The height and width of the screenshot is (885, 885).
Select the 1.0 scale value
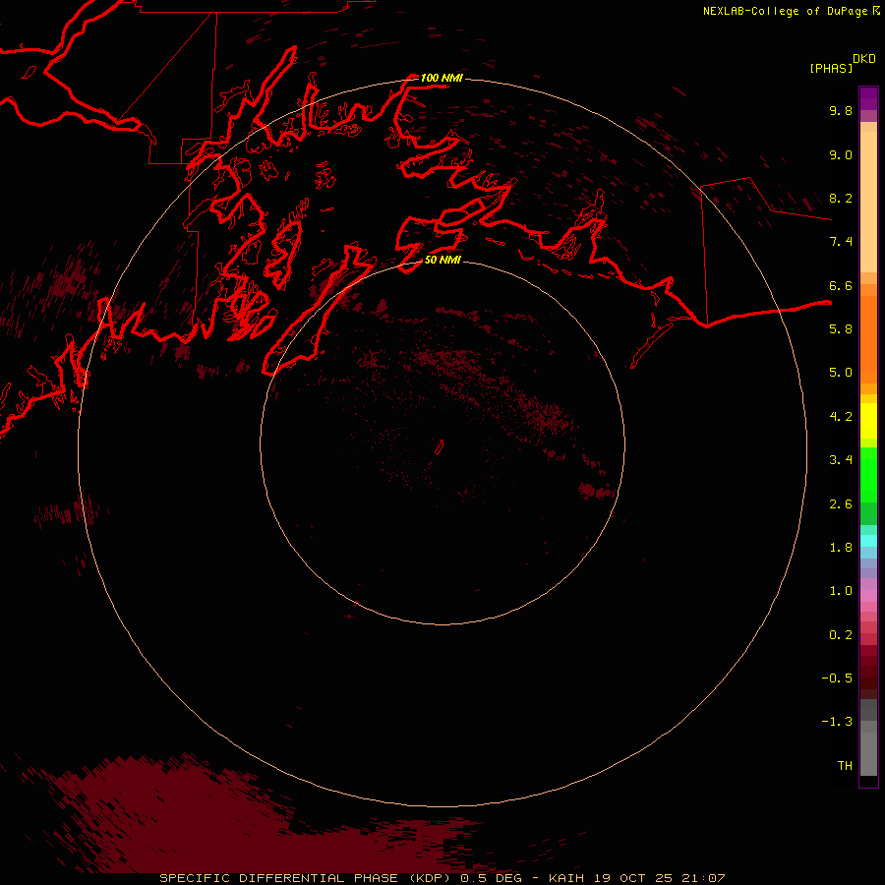[x=841, y=591]
